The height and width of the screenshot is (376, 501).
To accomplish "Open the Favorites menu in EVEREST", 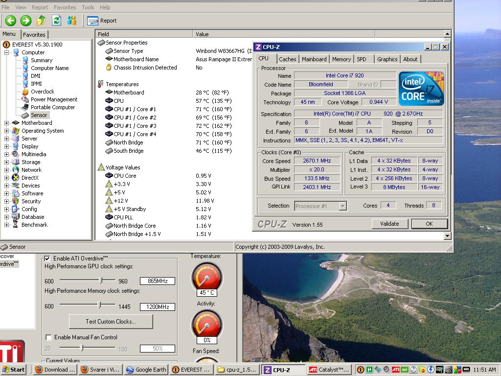I will [65, 7].
